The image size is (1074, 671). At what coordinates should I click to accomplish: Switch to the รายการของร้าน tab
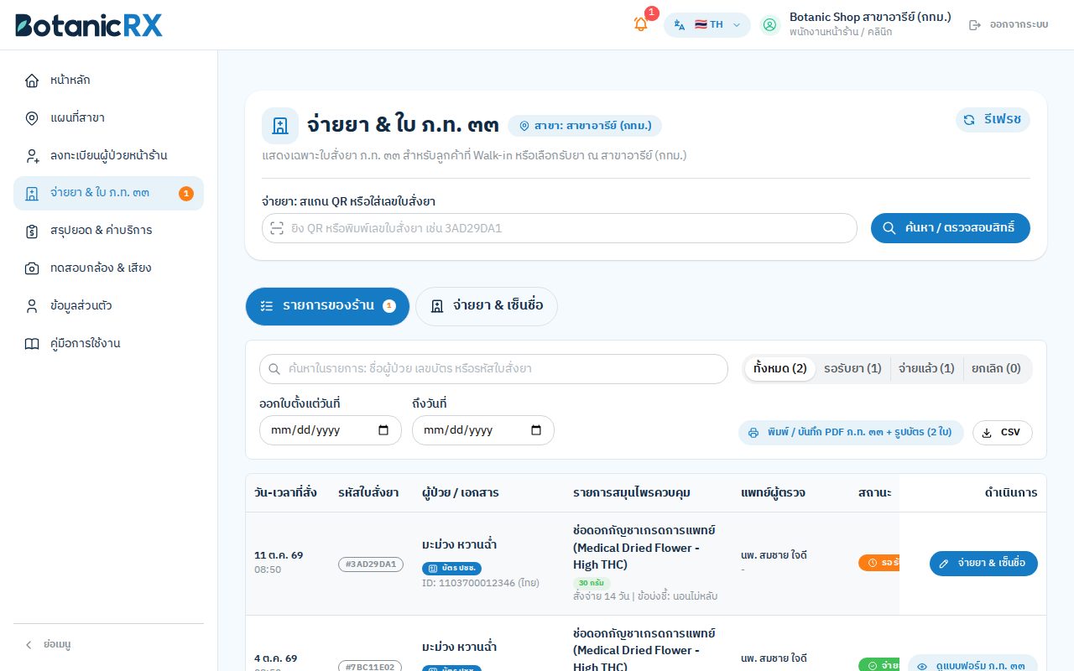pyautogui.click(x=327, y=306)
